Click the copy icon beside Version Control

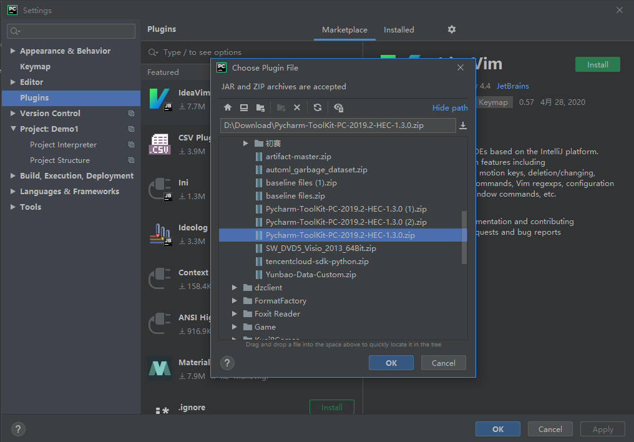132,113
